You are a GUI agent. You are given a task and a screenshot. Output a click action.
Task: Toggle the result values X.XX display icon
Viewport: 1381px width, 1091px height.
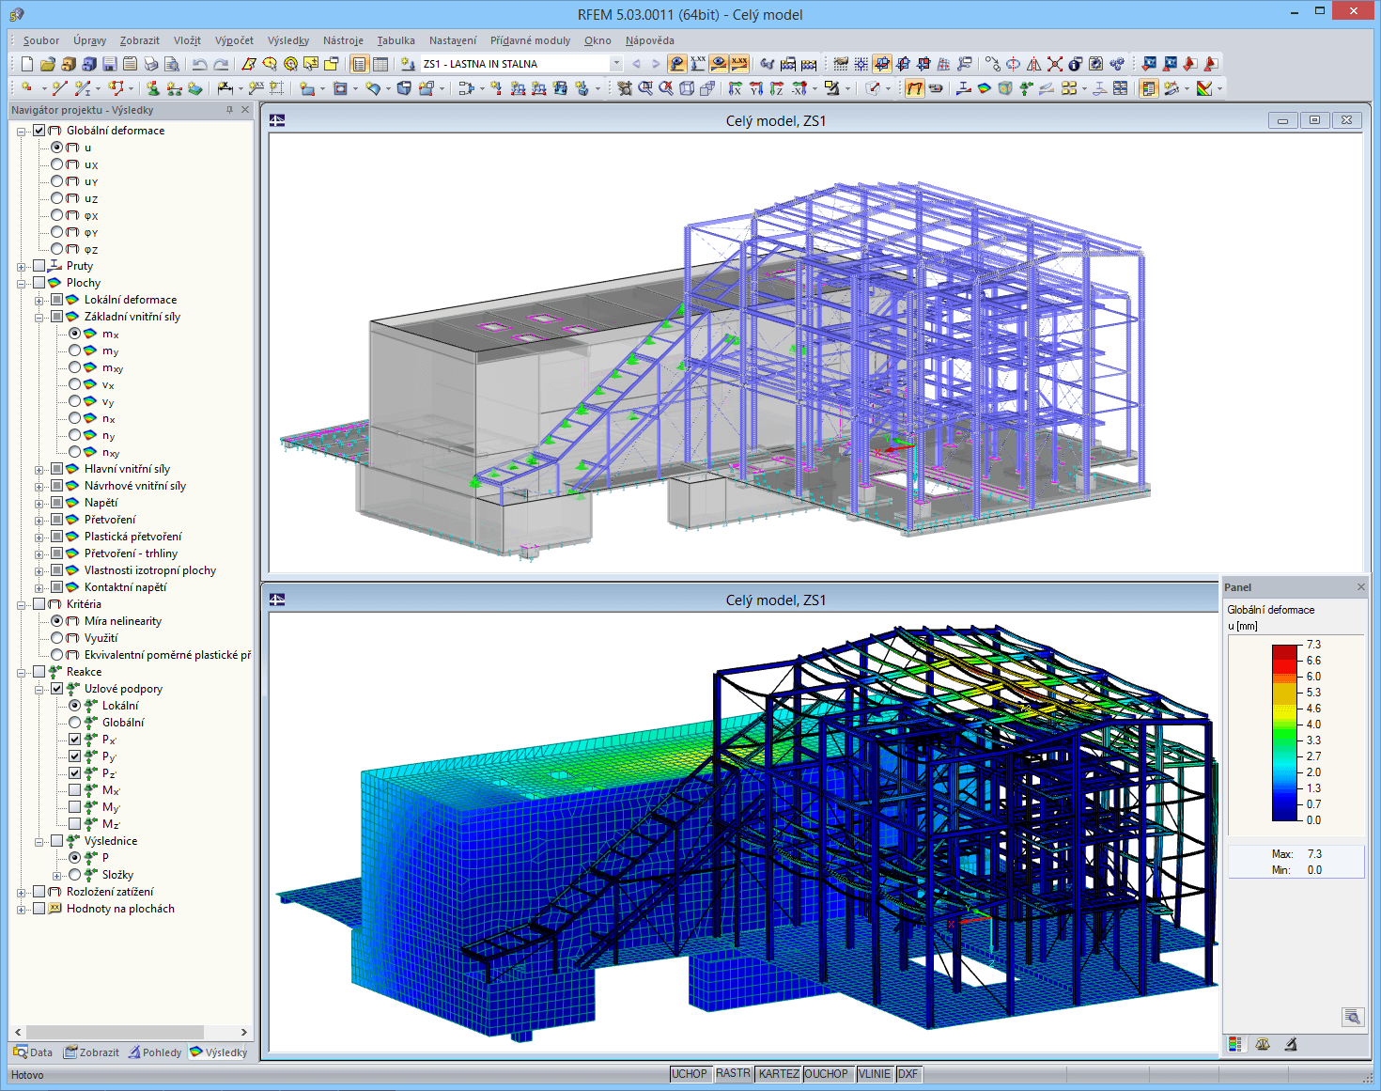point(738,63)
